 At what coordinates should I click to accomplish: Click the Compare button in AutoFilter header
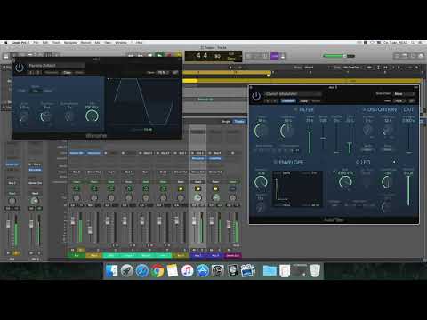click(x=288, y=100)
